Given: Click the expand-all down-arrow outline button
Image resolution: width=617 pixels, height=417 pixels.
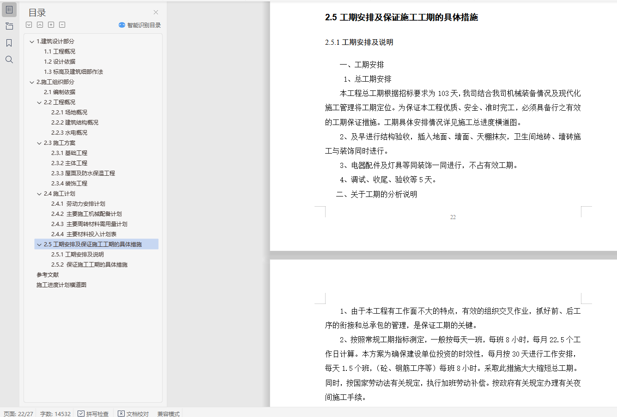Looking at the screenshot, I should coord(29,25).
